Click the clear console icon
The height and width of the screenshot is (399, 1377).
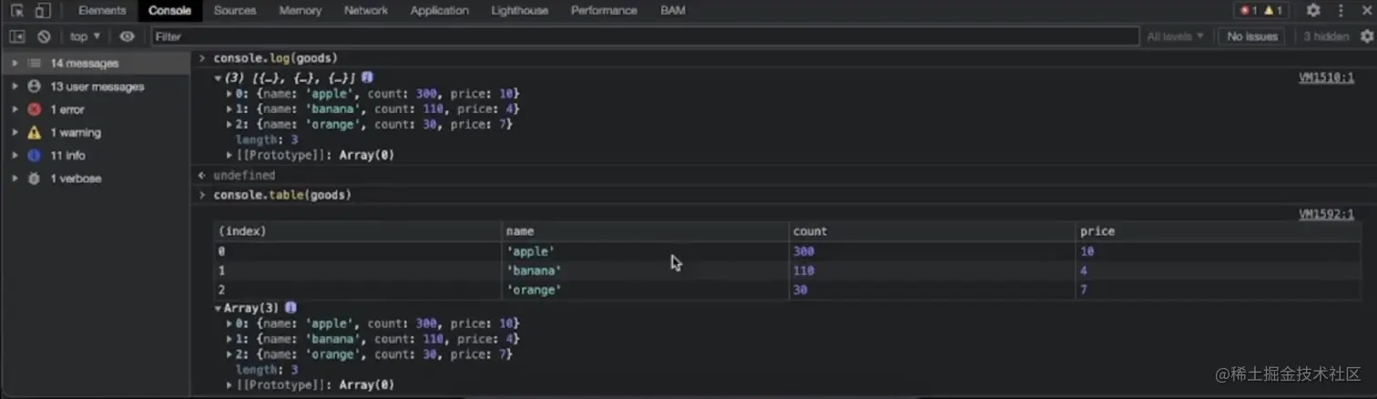44,36
